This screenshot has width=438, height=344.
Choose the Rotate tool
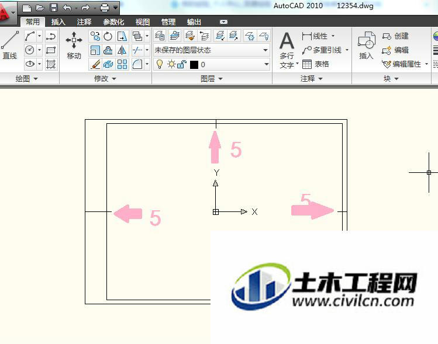(x=108, y=36)
